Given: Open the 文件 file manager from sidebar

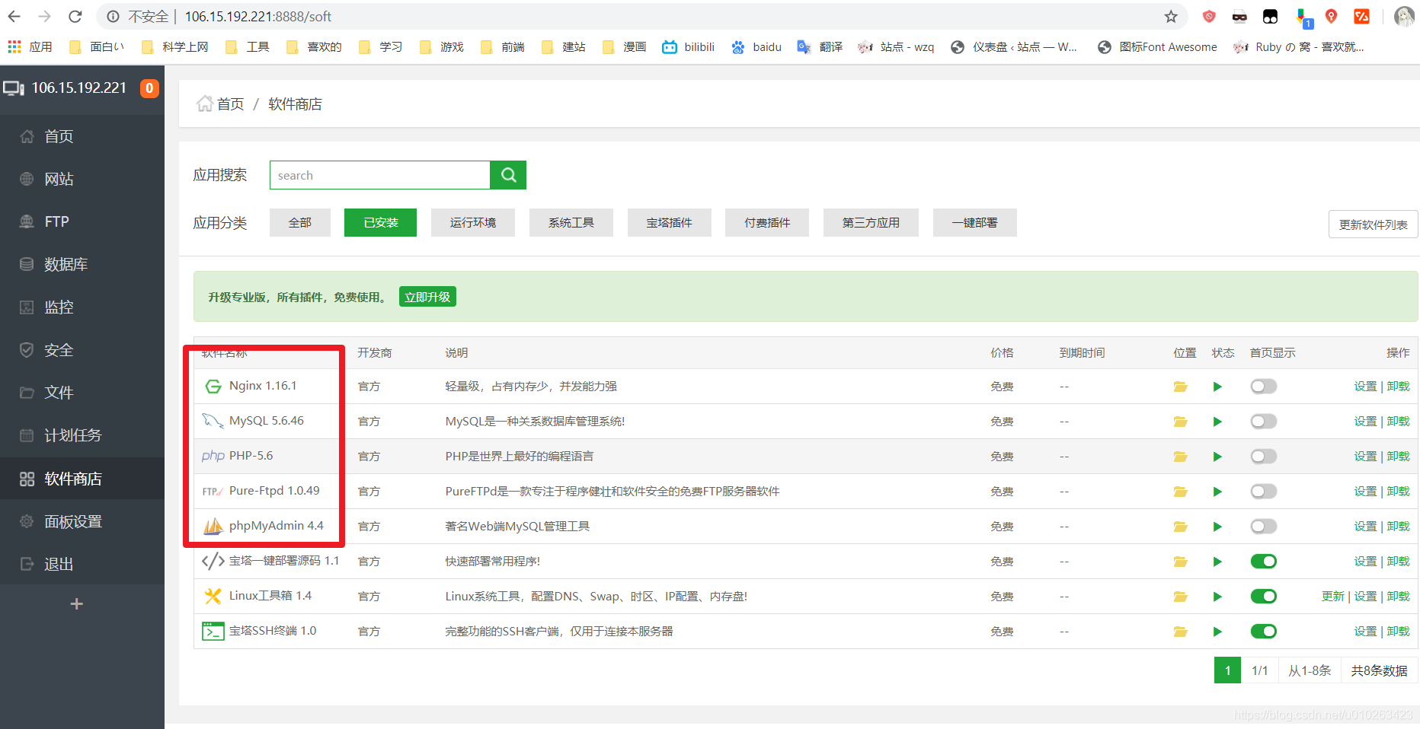Looking at the screenshot, I should click(x=59, y=392).
